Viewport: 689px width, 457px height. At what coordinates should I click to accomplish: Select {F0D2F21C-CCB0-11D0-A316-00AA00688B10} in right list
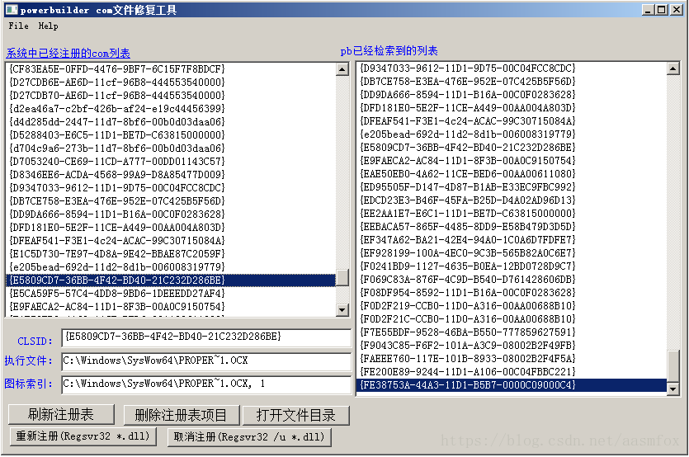coord(512,318)
